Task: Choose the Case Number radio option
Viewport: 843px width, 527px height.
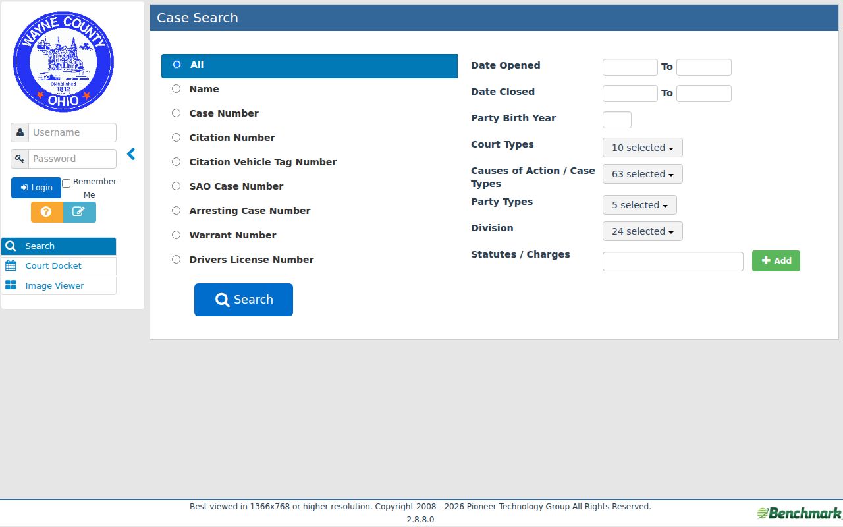Action: point(176,113)
